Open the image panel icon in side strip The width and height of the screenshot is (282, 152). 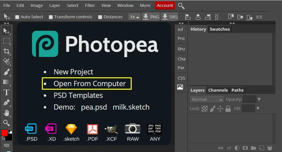180,87
